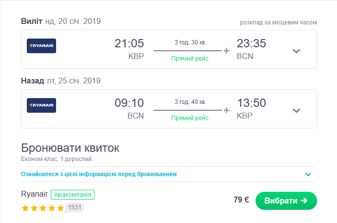Click return arrival time 13:50

pos(251,103)
